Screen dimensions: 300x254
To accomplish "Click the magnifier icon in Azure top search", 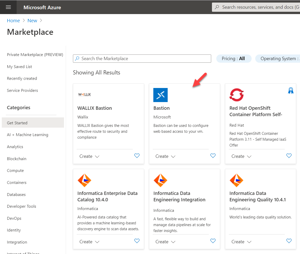I will pyautogui.click(x=217, y=7).
